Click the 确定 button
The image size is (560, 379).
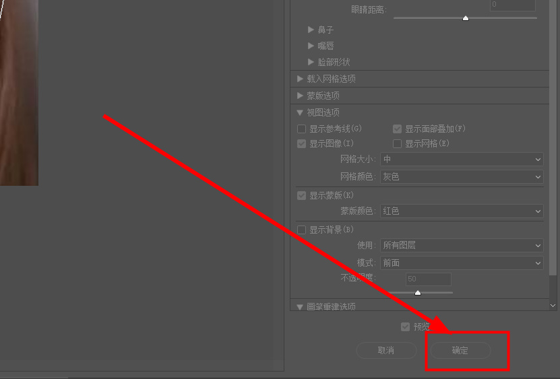(x=460, y=350)
